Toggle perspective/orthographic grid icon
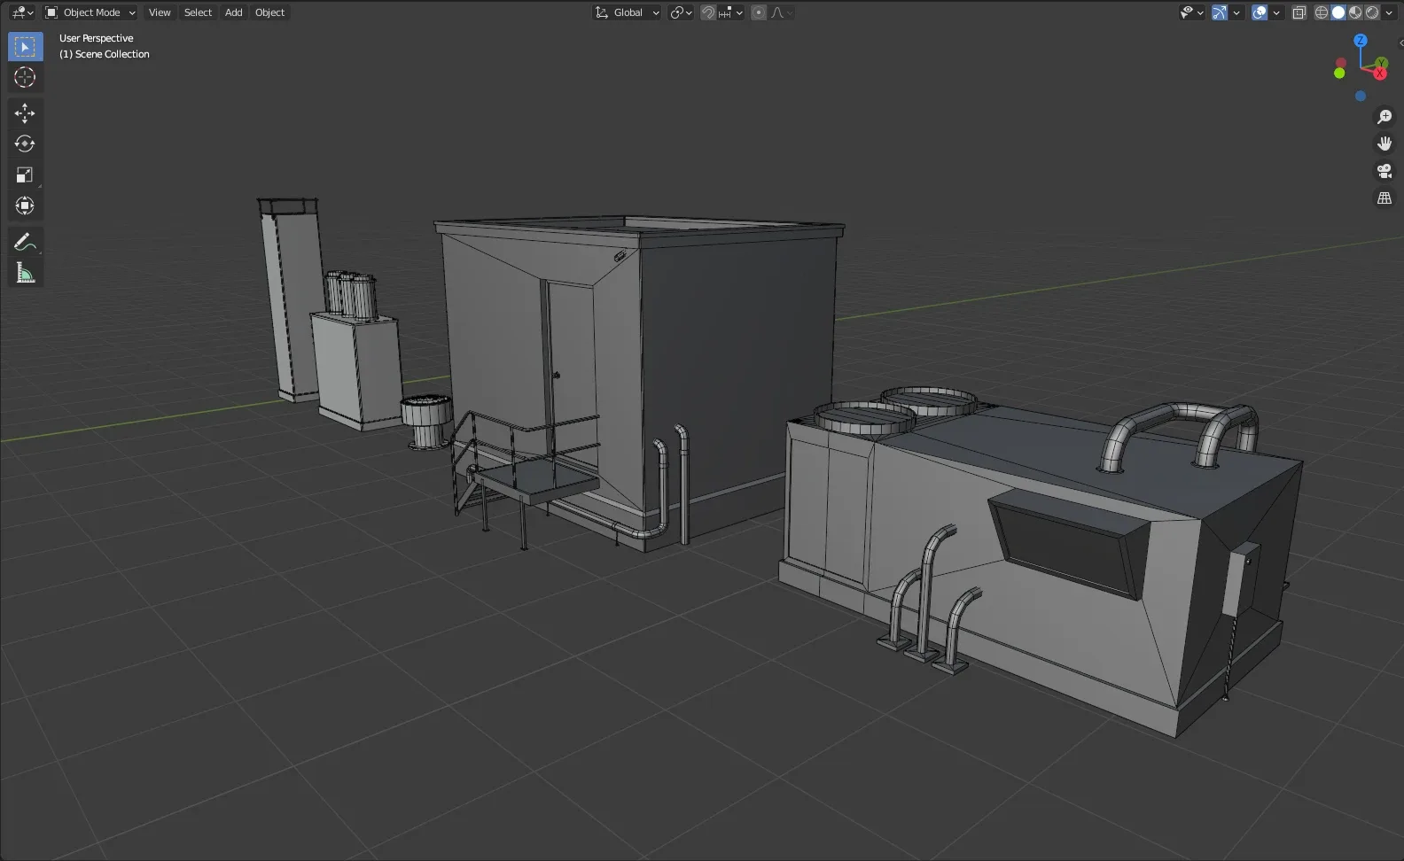 (x=1384, y=198)
